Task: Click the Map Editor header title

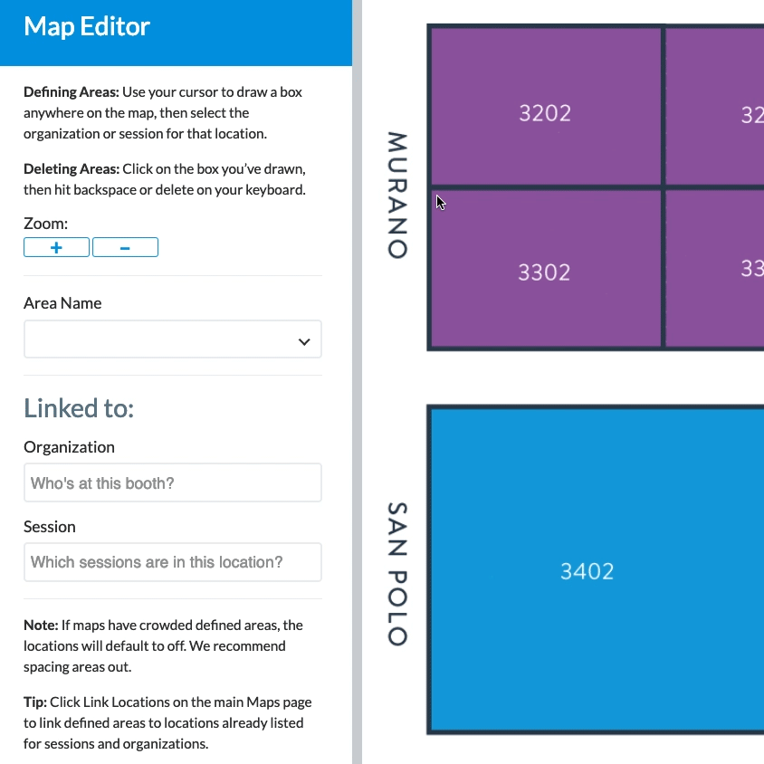Action: pyautogui.click(x=87, y=26)
